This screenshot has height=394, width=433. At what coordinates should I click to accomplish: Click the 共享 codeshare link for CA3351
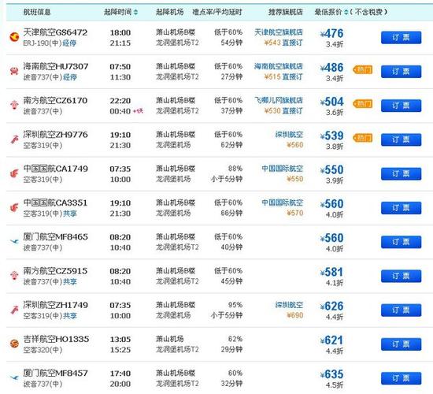tap(69, 214)
